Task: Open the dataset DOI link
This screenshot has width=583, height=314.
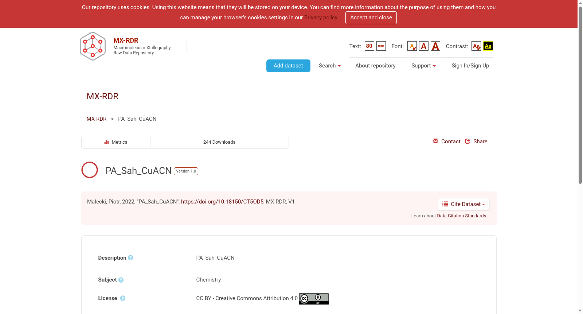Action: pyautogui.click(x=222, y=202)
